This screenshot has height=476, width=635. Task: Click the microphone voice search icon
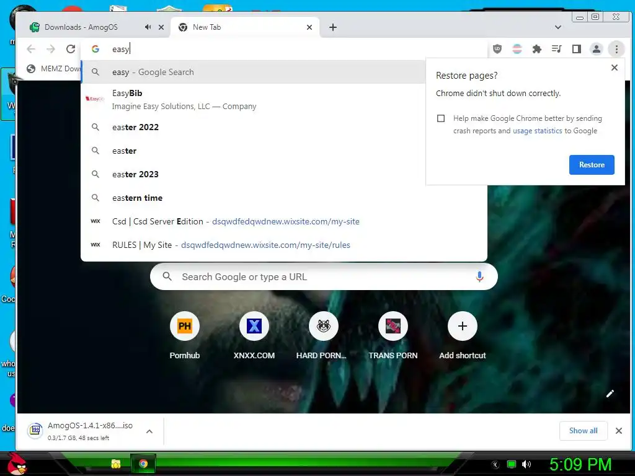tap(479, 277)
